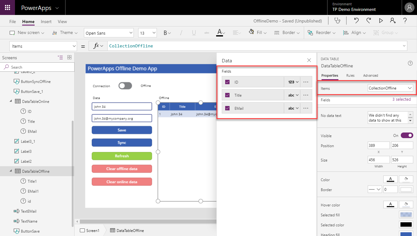Click the App checker stethoscope icon
The height and width of the screenshot is (236, 417).
point(337,21)
